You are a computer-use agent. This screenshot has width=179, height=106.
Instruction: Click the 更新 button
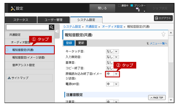[x=81, y=43]
